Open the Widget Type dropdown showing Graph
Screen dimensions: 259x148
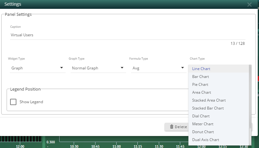click(x=37, y=68)
